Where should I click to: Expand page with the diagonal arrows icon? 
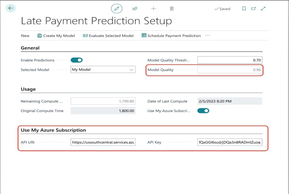click(263, 8)
